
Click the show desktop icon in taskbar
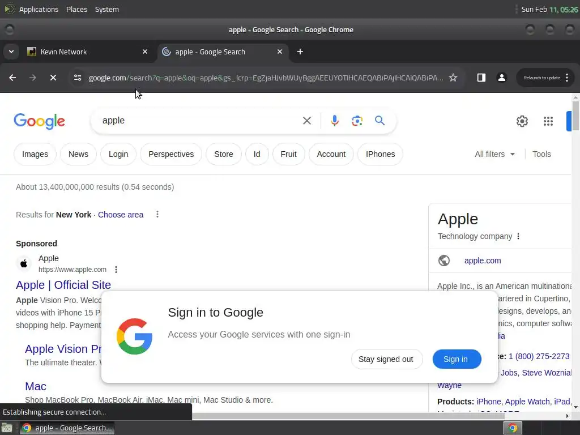tap(7, 428)
